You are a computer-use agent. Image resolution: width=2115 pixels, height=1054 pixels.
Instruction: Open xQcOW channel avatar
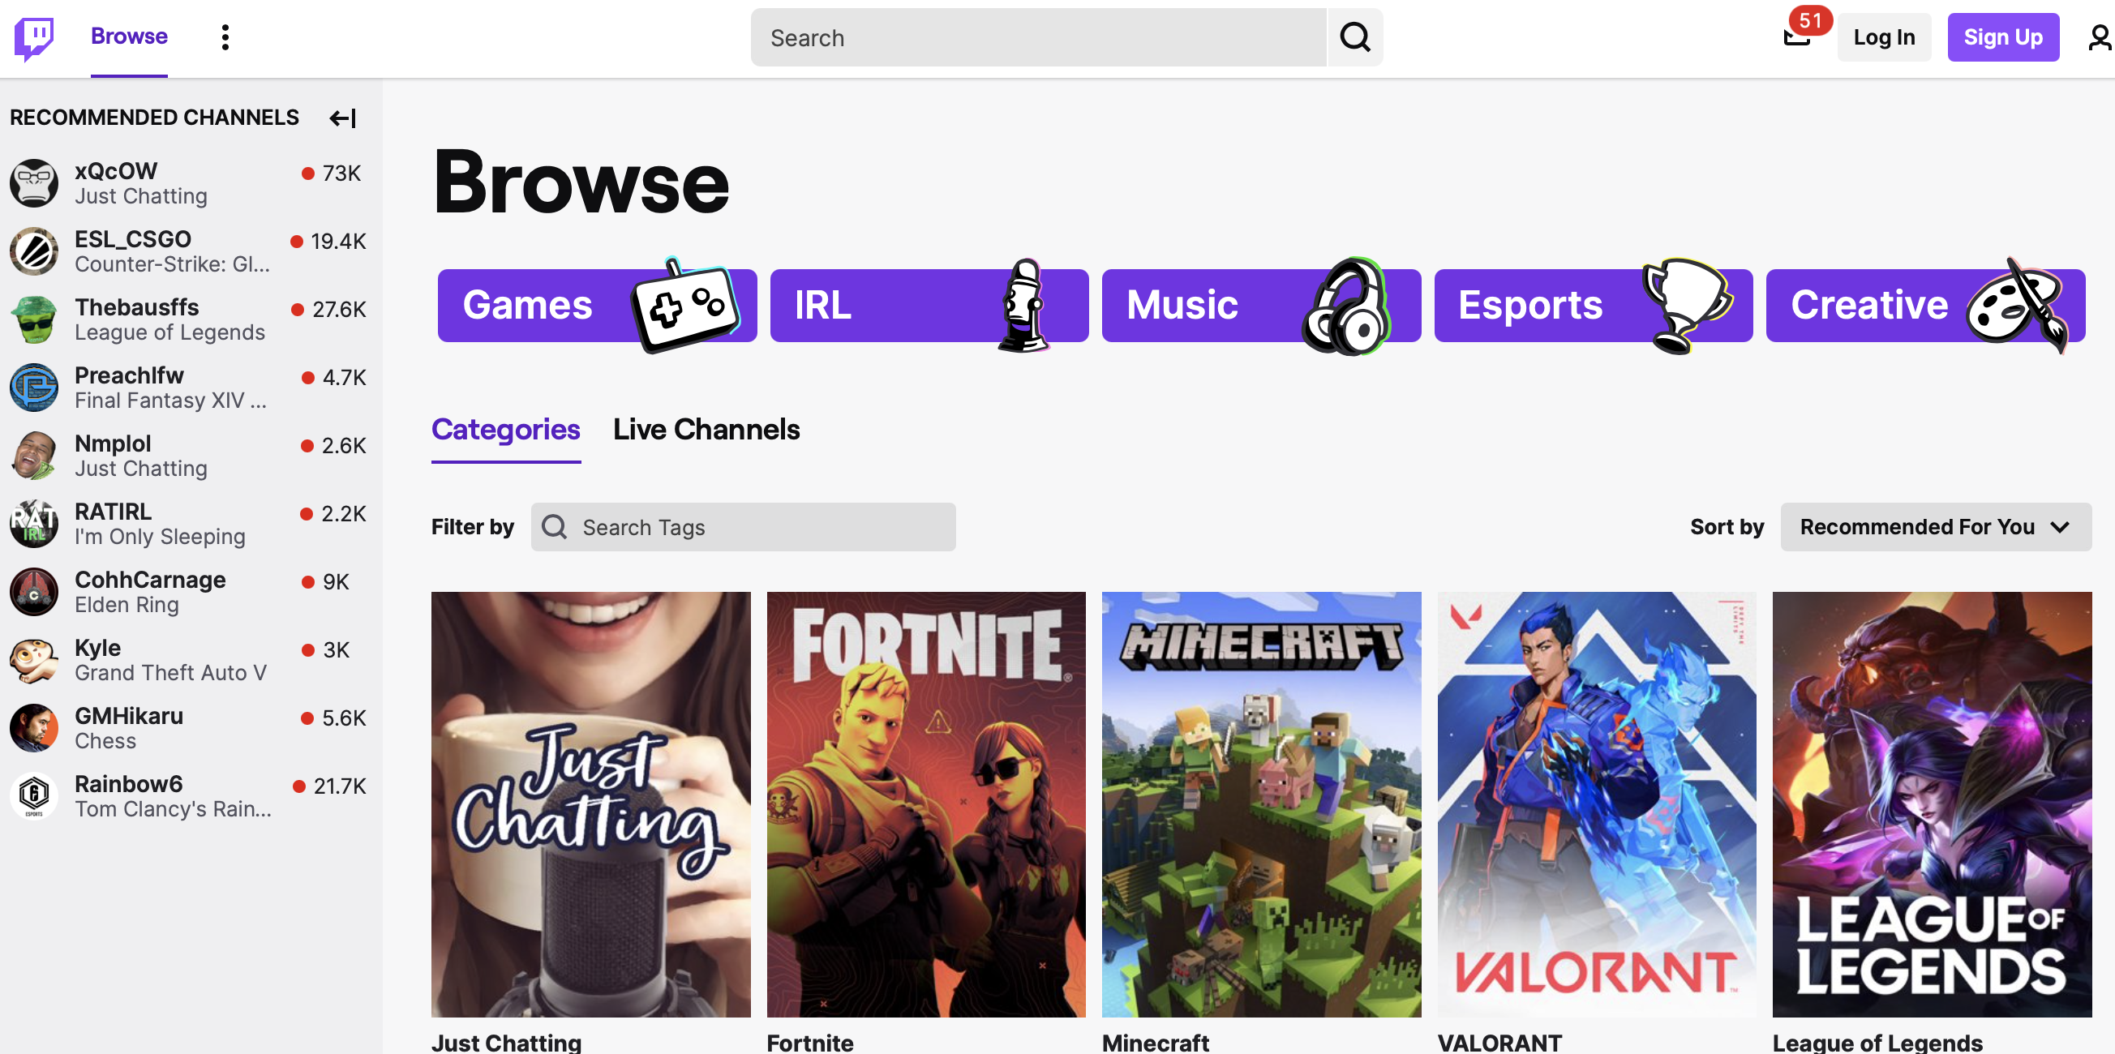pos(34,183)
